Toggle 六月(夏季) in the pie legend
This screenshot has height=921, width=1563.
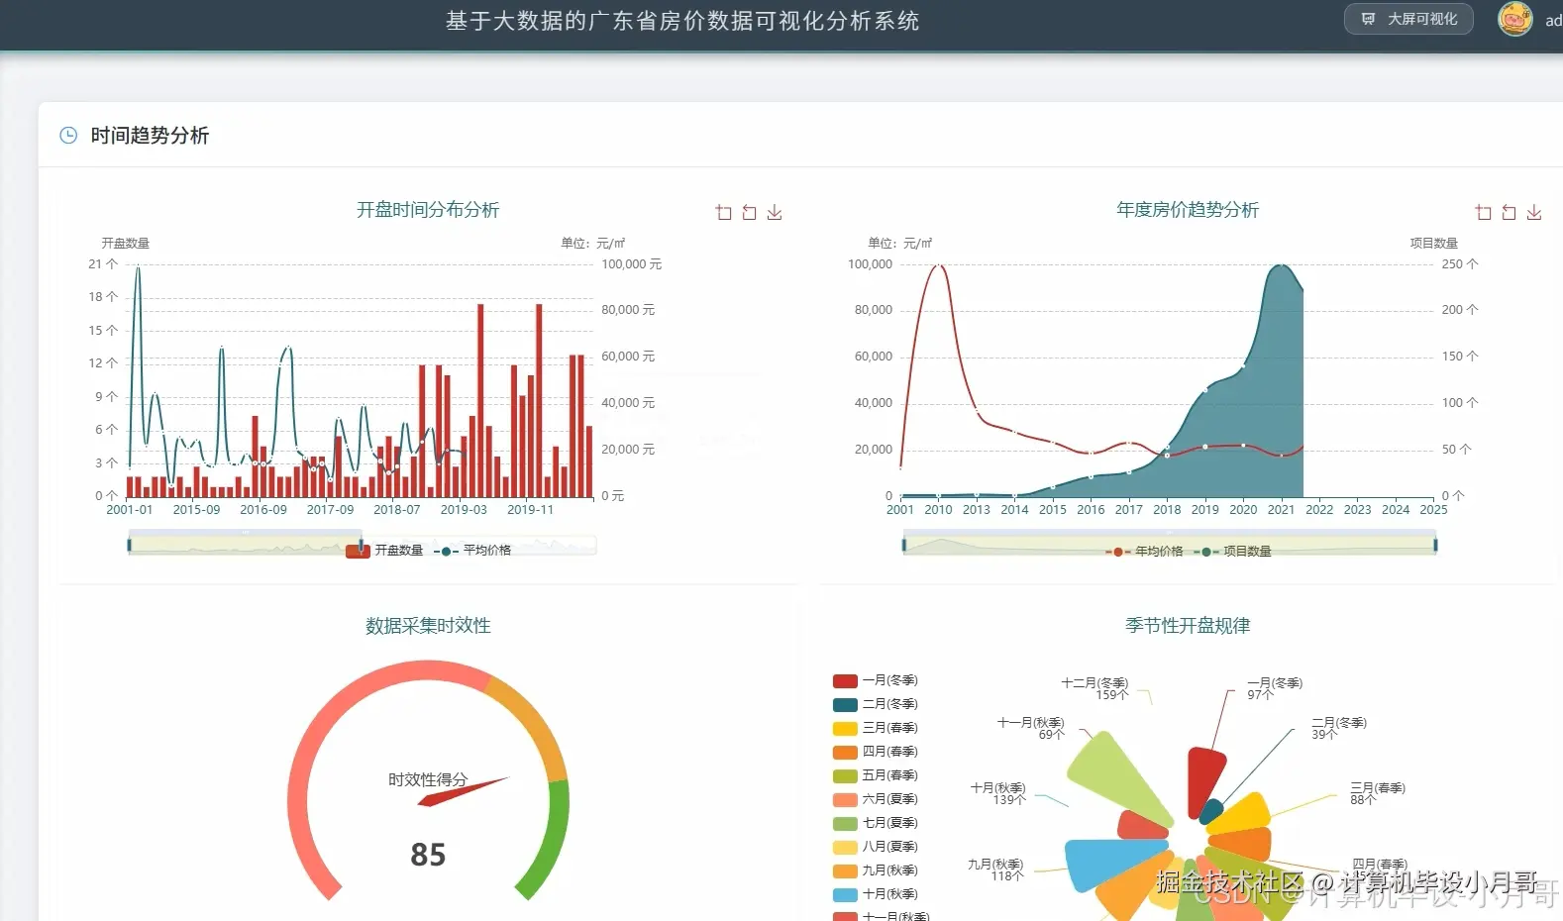point(876,799)
